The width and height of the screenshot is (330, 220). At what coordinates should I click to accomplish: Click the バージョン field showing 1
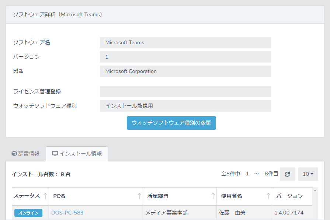coord(185,57)
